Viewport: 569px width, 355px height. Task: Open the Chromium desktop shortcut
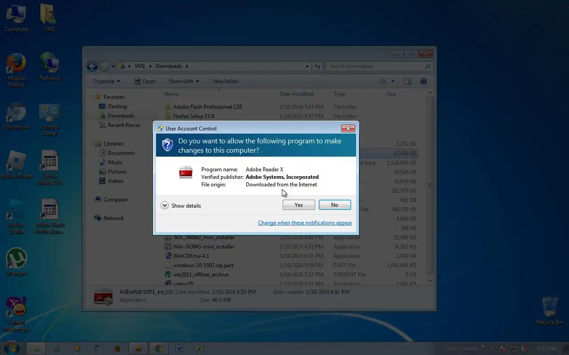pyautogui.click(x=16, y=116)
